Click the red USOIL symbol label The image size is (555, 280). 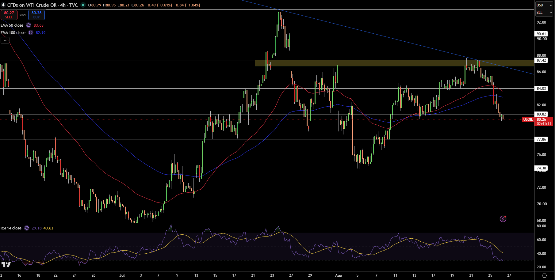coord(528,119)
